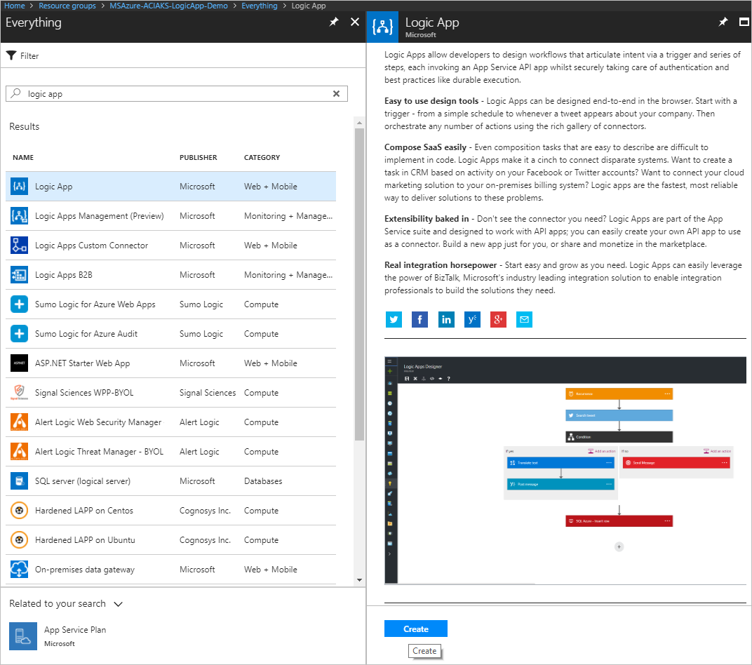Click the Logic Apps Management (Preview) icon
752x665 pixels.
click(19, 216)
